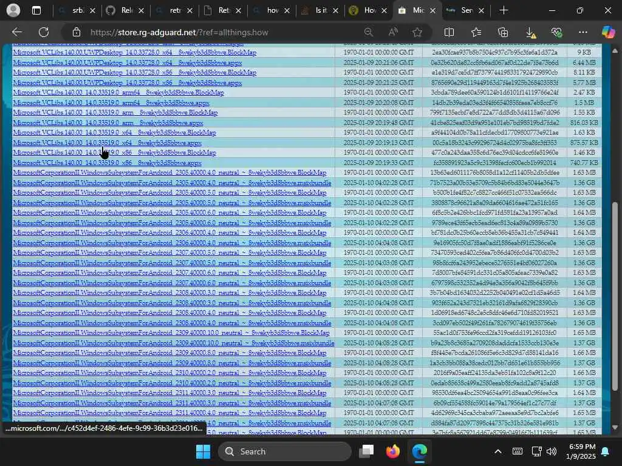Switch to the 'Hov' tab
622x466 pixels.
coord(369,11)
